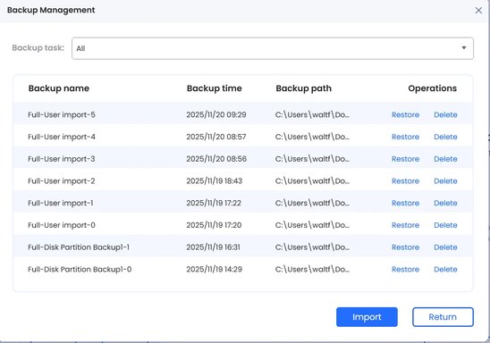This screenshot has height=343, width=490.
Task: Click the Operations column header
Action: [x=433, y=88]
